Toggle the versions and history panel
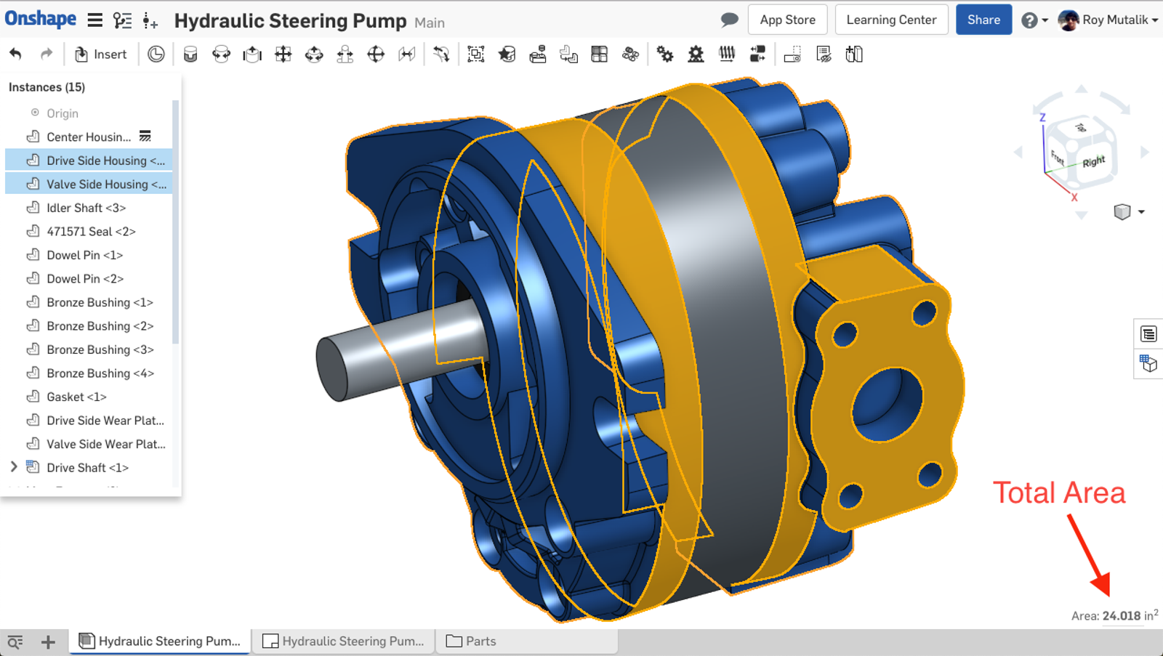This screenshot has width=1163, height=656. (x=122, y=20)
